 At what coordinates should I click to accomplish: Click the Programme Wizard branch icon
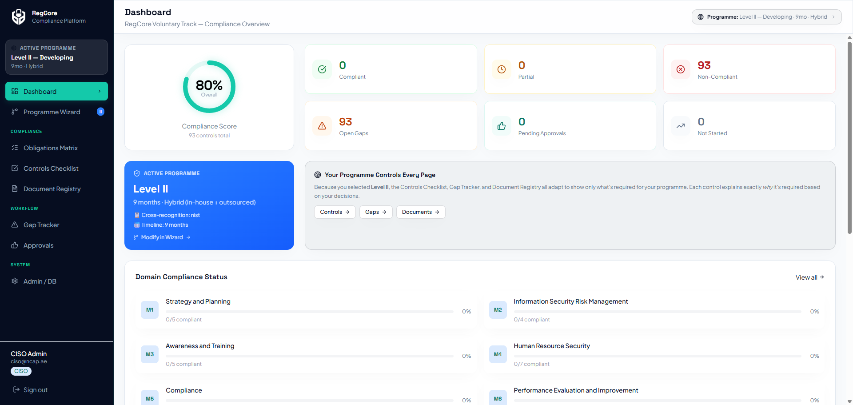pyautogui.click(x=15, y=112)
